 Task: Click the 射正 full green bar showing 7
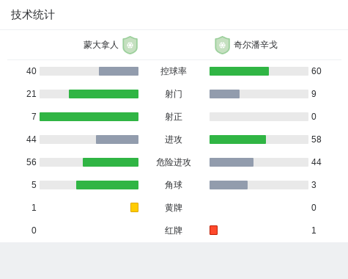pos(89,117)
